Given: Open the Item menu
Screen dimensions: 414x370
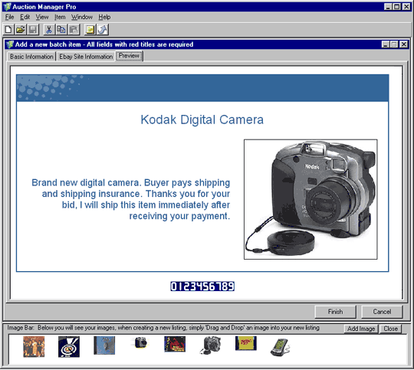Looking at the screenshot, I should tap(60, 18).
